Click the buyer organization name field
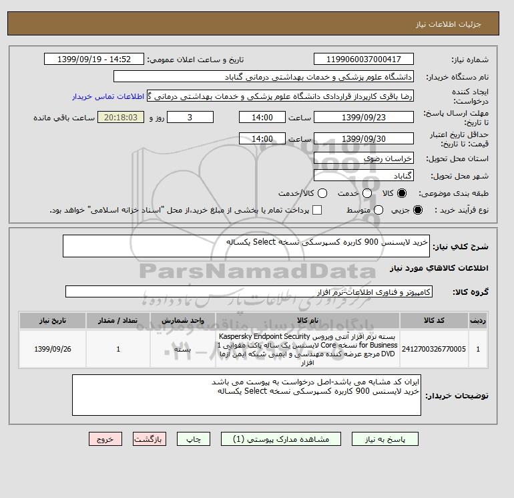The height and width of the screenshot is (498, 514). pyautogui.click(x=264, y=76)
